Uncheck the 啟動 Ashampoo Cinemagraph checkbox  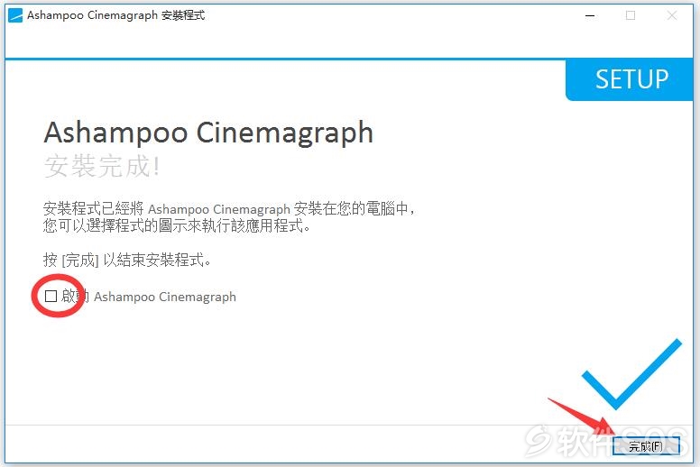pyautogui.click(x=51, y=296)
